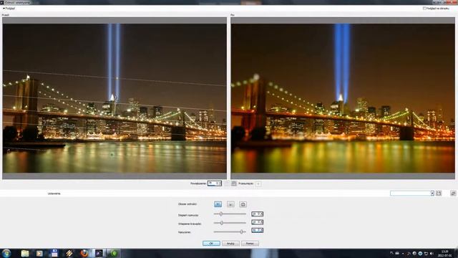458x258 pixels.
Task: Click the before preview image on the left
Action: pos(114,98)
